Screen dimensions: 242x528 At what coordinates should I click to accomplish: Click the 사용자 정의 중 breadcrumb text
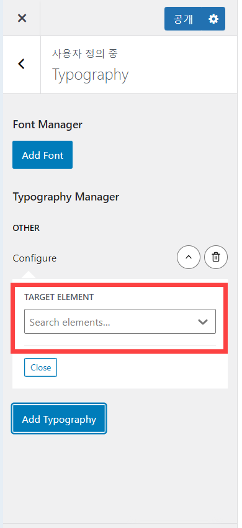pos(84,53)
